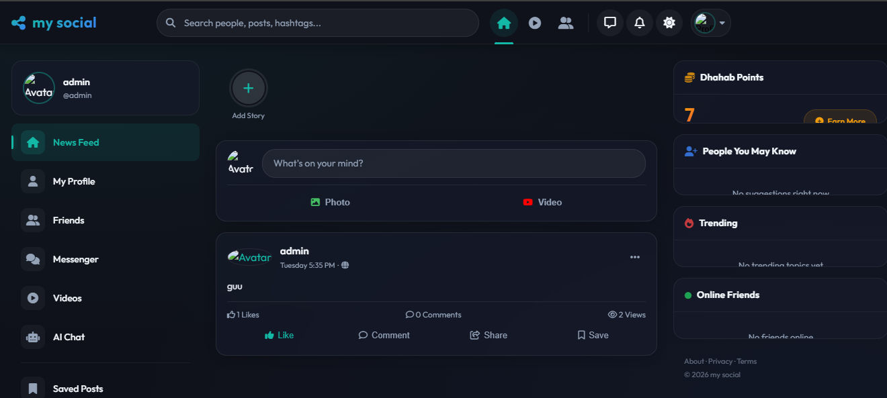
Task: Click the admin avatar on the post
Action: pyautogui.click(x=249, y=257)
